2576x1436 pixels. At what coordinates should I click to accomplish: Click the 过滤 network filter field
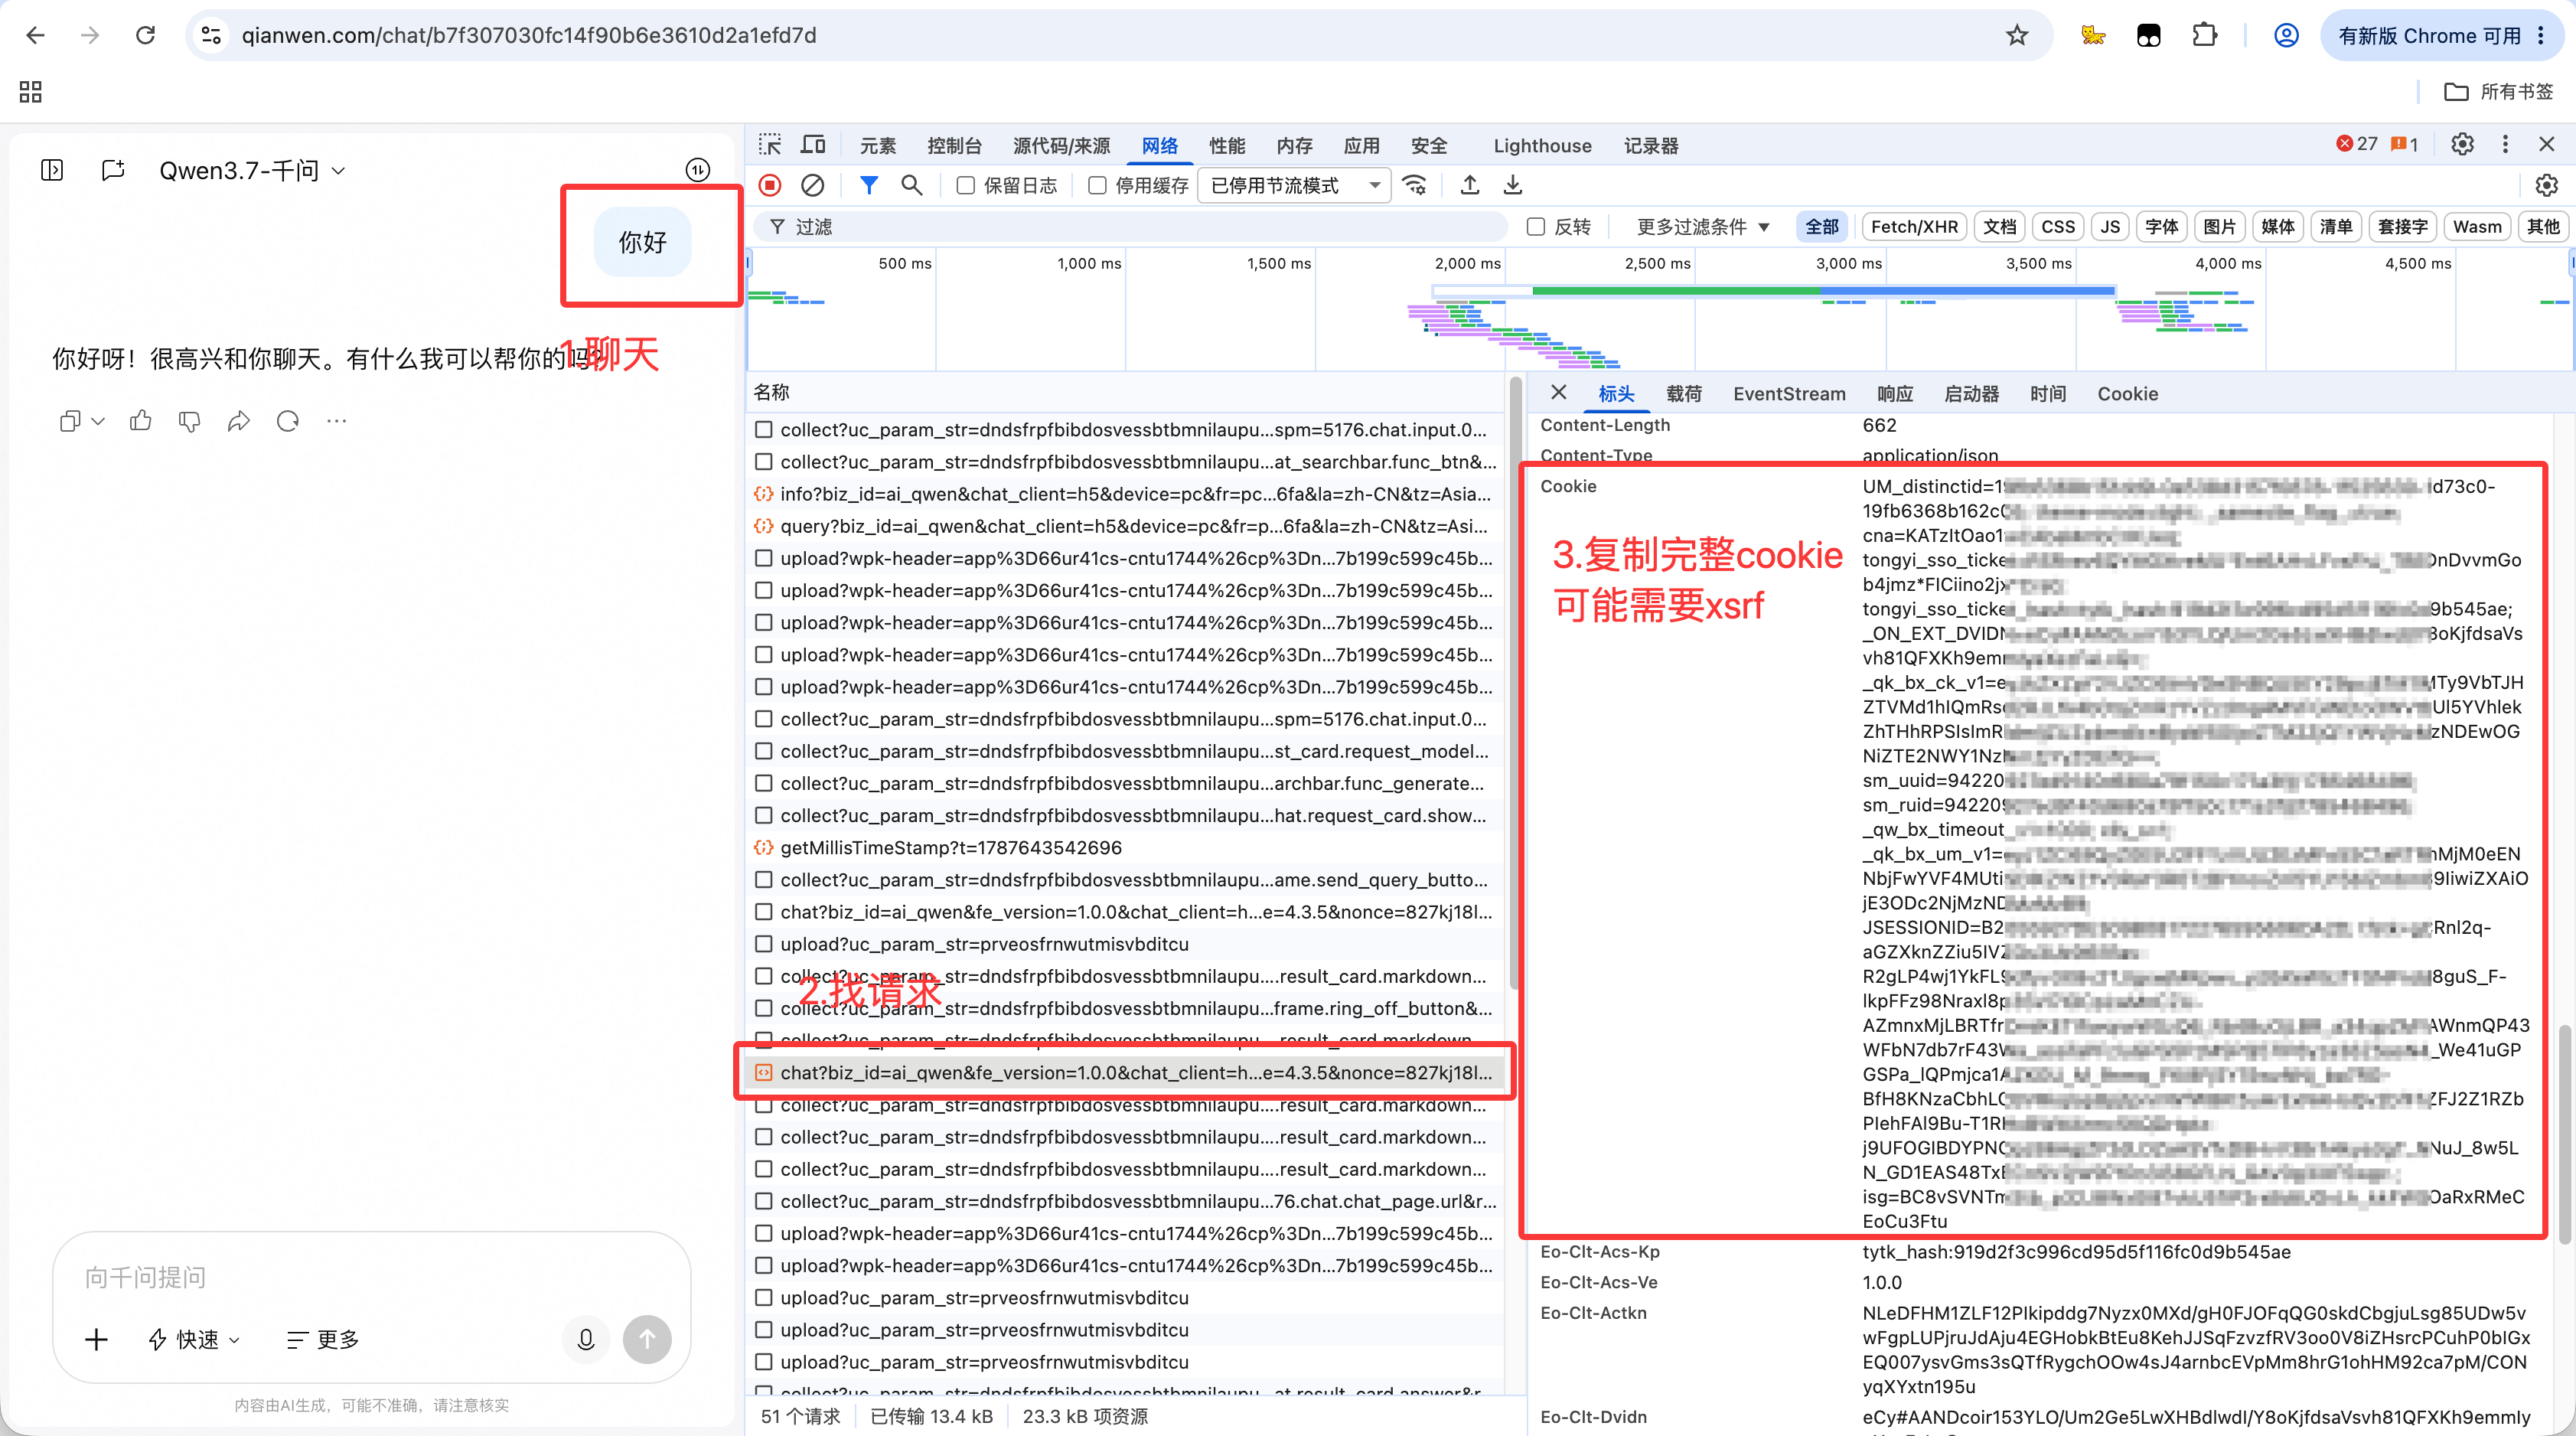pos(1130,227)
